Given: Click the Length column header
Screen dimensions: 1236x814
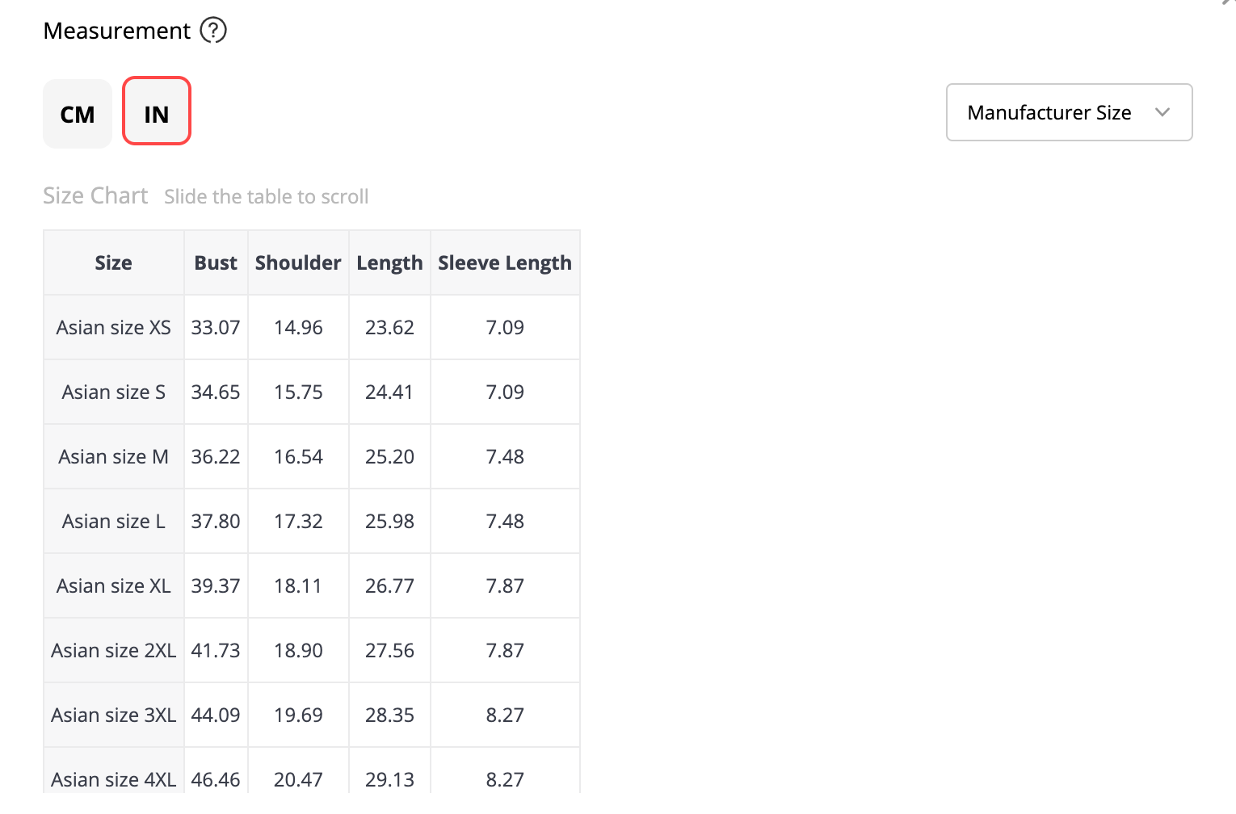Looking at the screenshot, I should coord(389,262).
